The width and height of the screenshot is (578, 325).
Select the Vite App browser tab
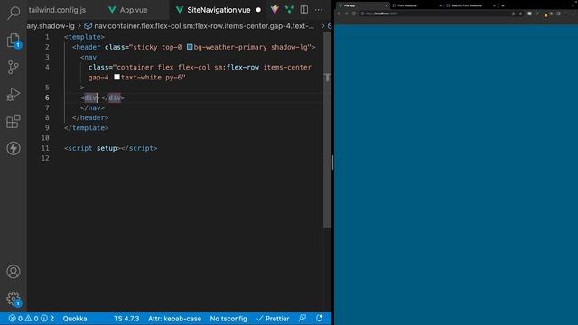[363, 5]
